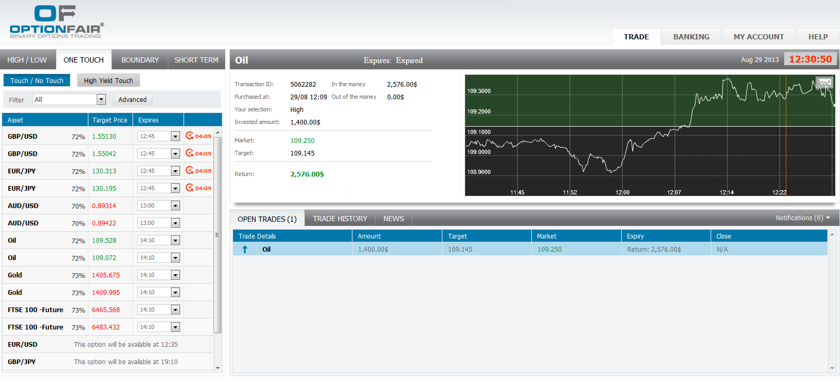Select the Boundary trading tab
This screenshot has width=840, height=382.
coord(140,60)
